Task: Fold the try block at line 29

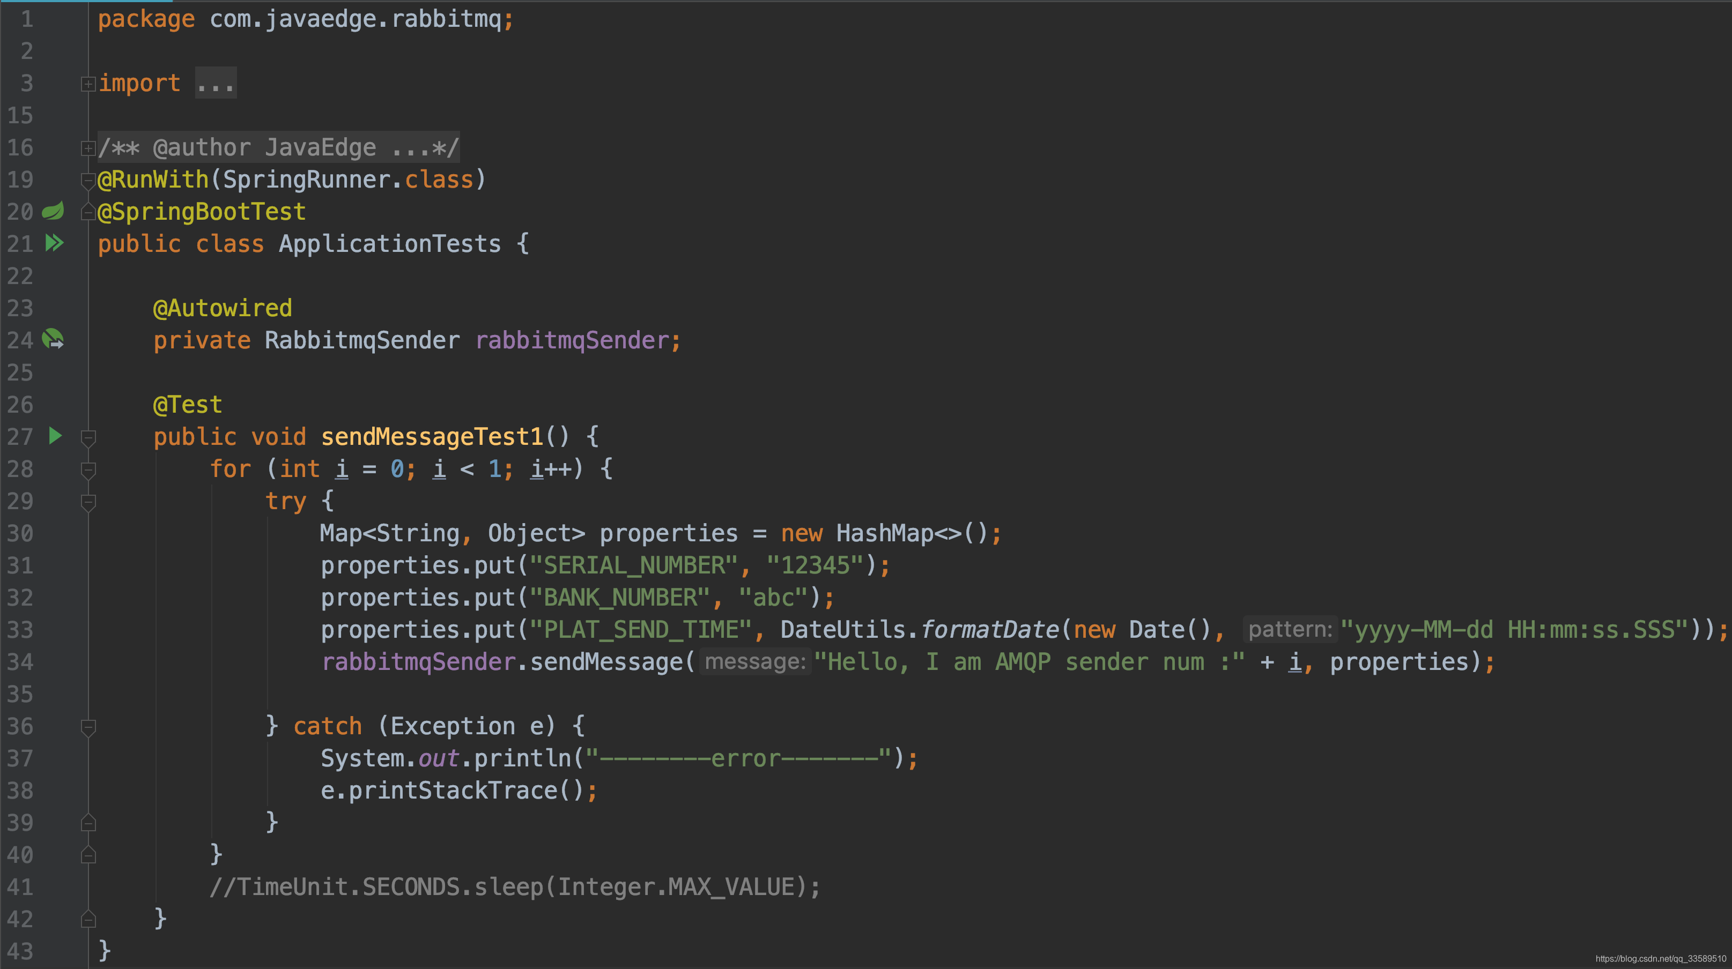Action: pos(88,502)
